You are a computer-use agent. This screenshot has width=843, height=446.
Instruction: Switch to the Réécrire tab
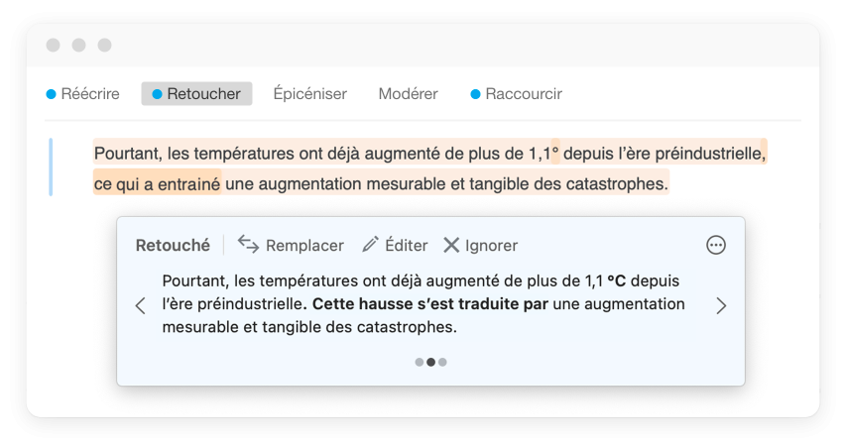90,94
